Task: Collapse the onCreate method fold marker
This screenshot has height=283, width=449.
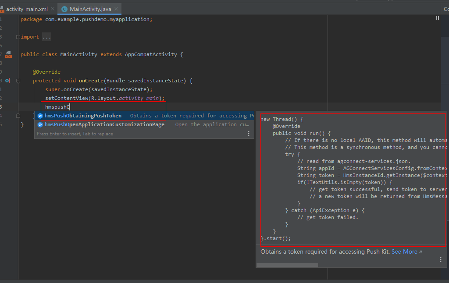Action: click(x=18, y=81)
